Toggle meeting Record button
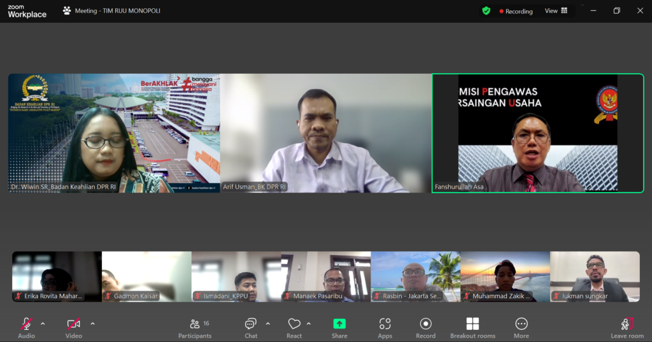The image size is (652, 342). [425, 327]
